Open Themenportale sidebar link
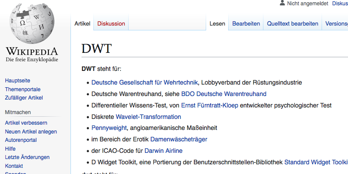Image resolution: width=348 pixels, height=174 pixels. (x=22, y=89)
